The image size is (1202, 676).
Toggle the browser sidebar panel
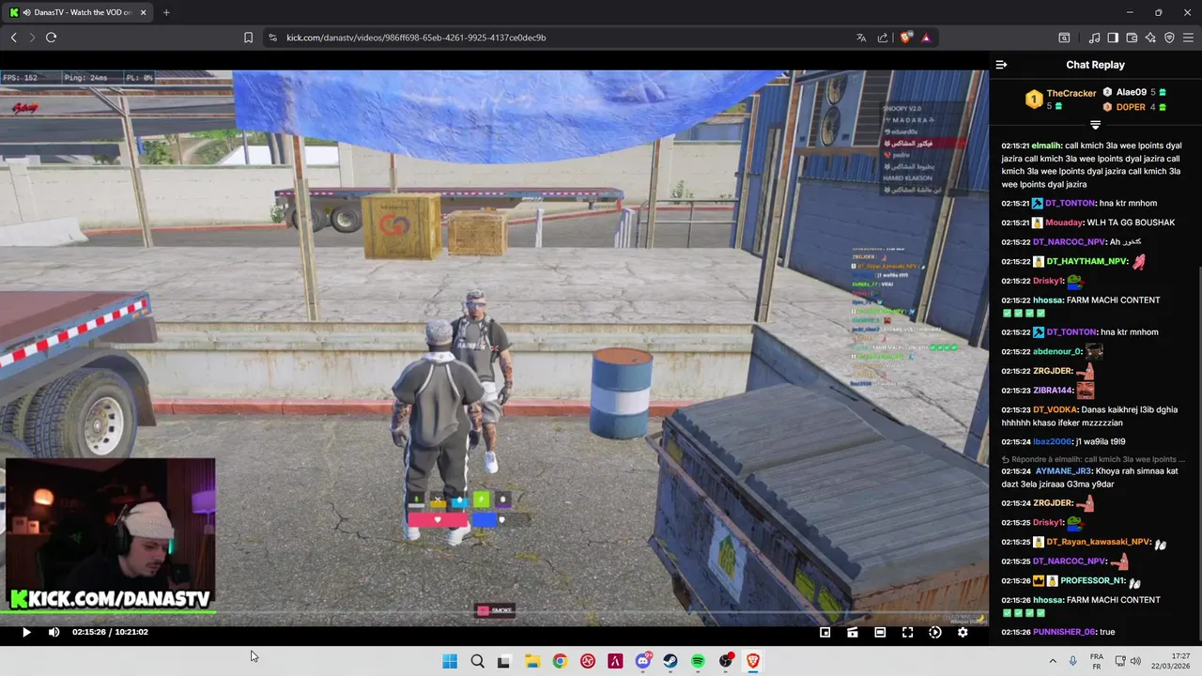point(1113,38)
